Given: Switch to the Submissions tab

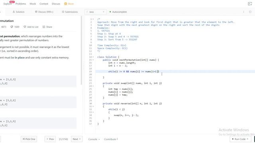Looking at the screenshot, I should point(70,12).
